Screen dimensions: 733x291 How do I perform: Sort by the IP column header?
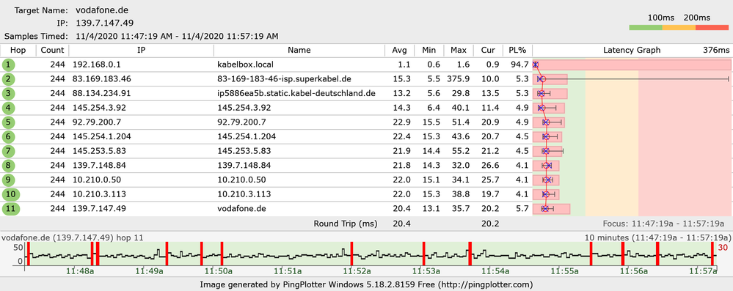[x=141, y=51]
